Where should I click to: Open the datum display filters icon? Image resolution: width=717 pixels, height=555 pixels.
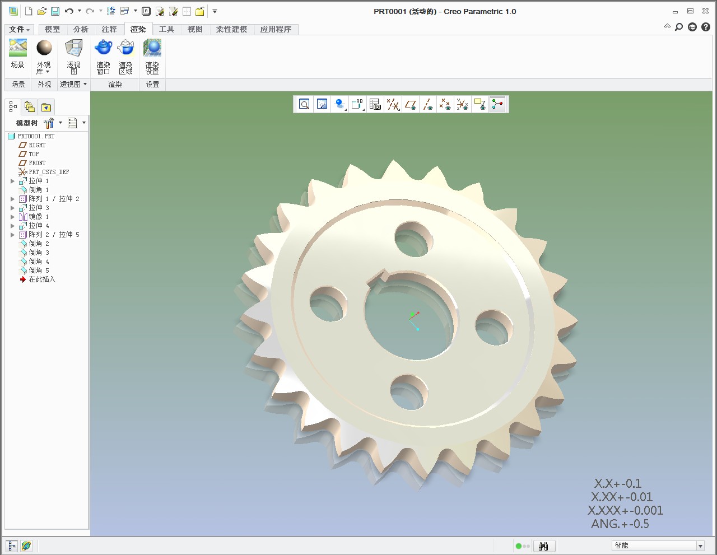pos(393,104)
